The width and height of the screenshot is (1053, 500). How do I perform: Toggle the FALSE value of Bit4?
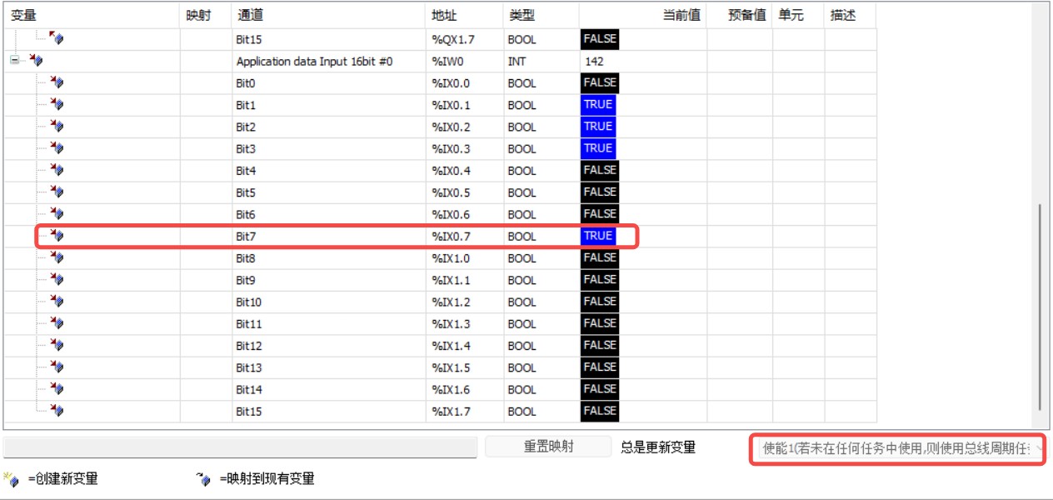[600, 170]
